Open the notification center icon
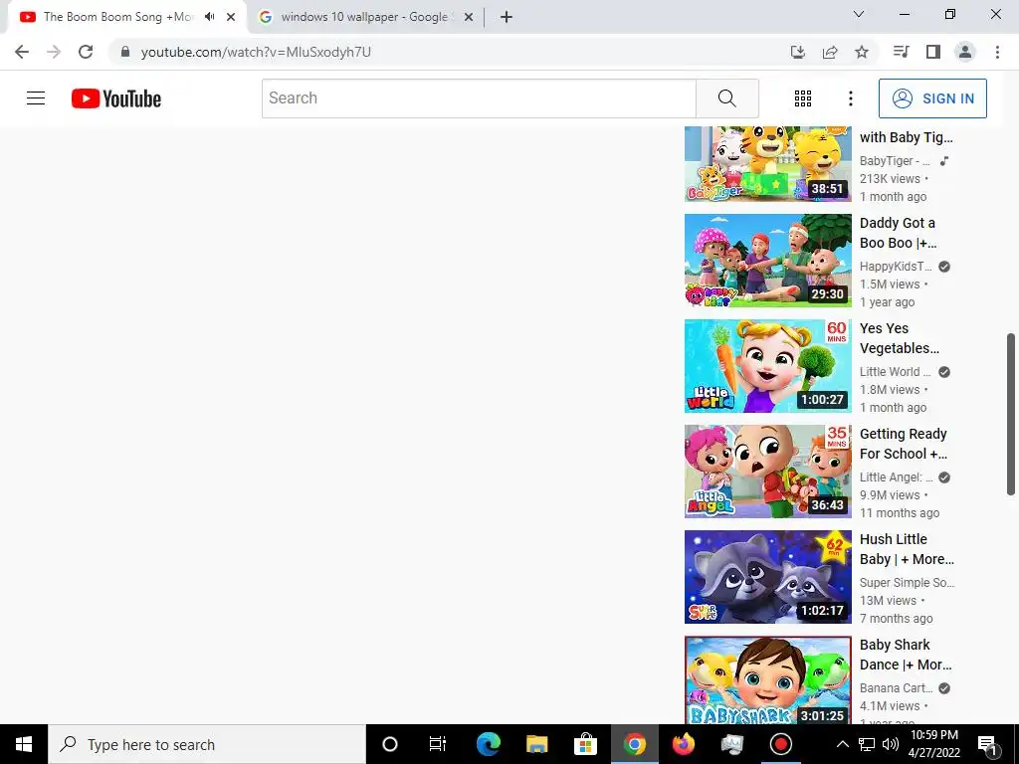Screen dimensions: 1019x764 (988, 744)
